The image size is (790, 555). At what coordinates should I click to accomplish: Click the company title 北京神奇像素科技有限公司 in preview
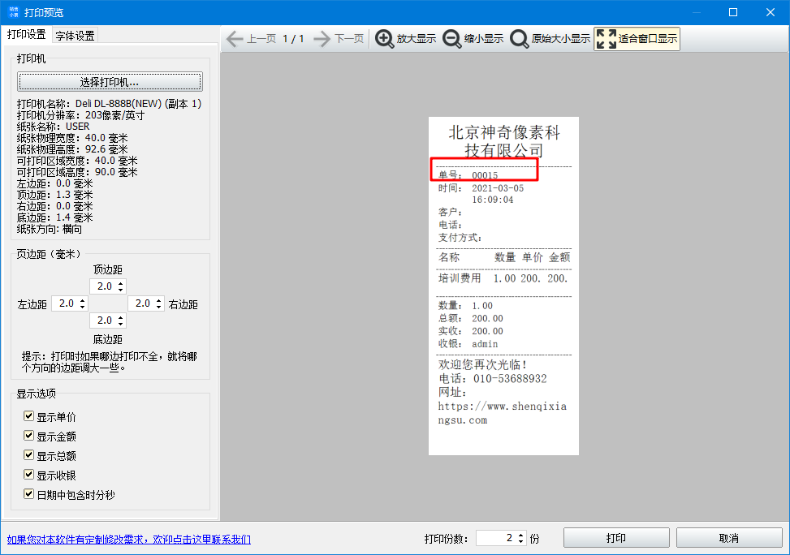[504, 141]
